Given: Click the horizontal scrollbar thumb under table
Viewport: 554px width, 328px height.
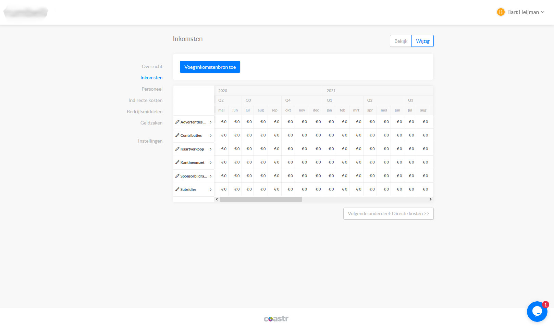Looking at the screenshot, I should (261, 199).
